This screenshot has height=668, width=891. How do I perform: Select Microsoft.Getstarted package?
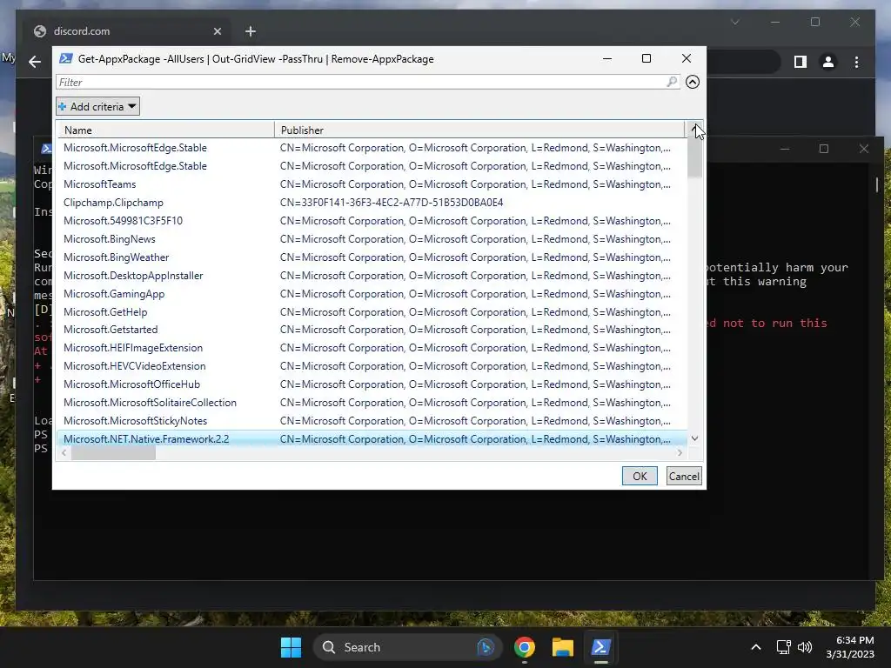pyautogui.click(x=372, y=330)
